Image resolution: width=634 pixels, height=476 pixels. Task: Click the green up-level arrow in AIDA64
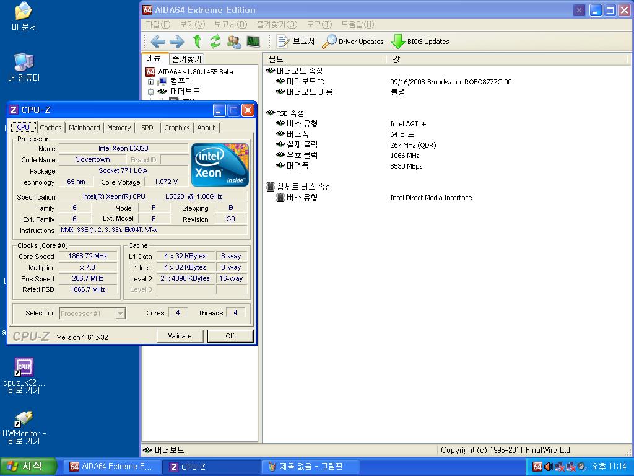pos(197,42)
